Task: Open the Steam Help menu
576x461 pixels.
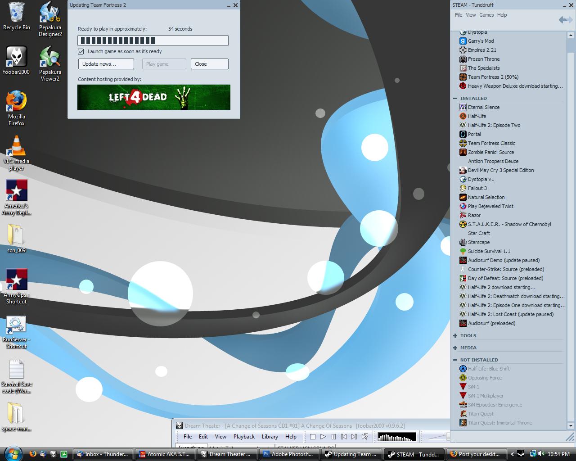Action: 502,15
